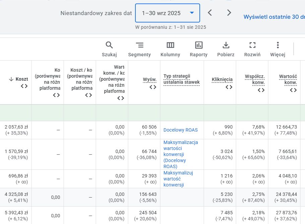The height and width of the screenshot is (224, 305).
Task: Open Maksymalizacja wartości konwersji (Docelowy ROAS) link
Action: click(181, 154)
